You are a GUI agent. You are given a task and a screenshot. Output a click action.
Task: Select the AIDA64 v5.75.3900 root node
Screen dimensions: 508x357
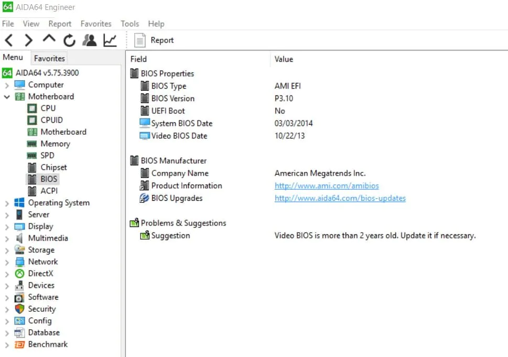click(x=47, y=73)
